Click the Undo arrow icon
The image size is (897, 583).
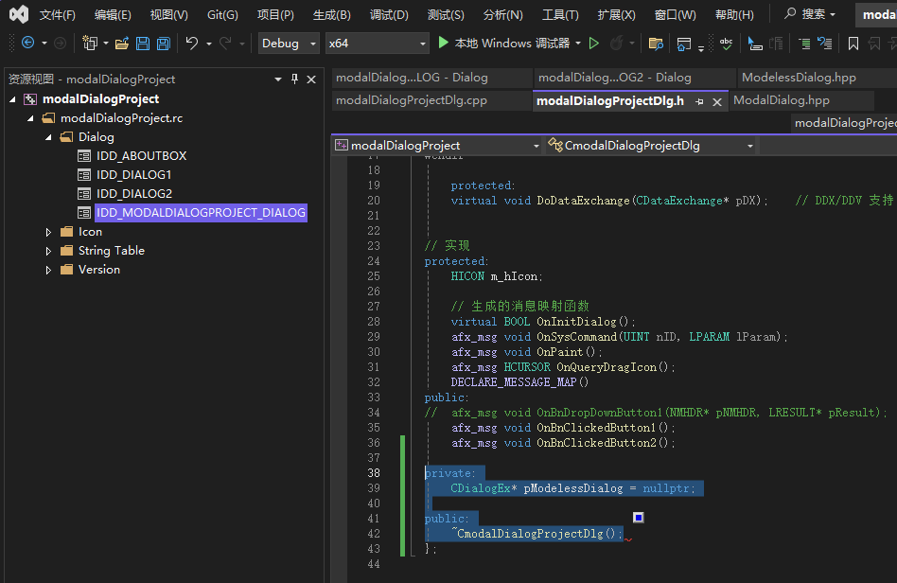coord(191,44)
